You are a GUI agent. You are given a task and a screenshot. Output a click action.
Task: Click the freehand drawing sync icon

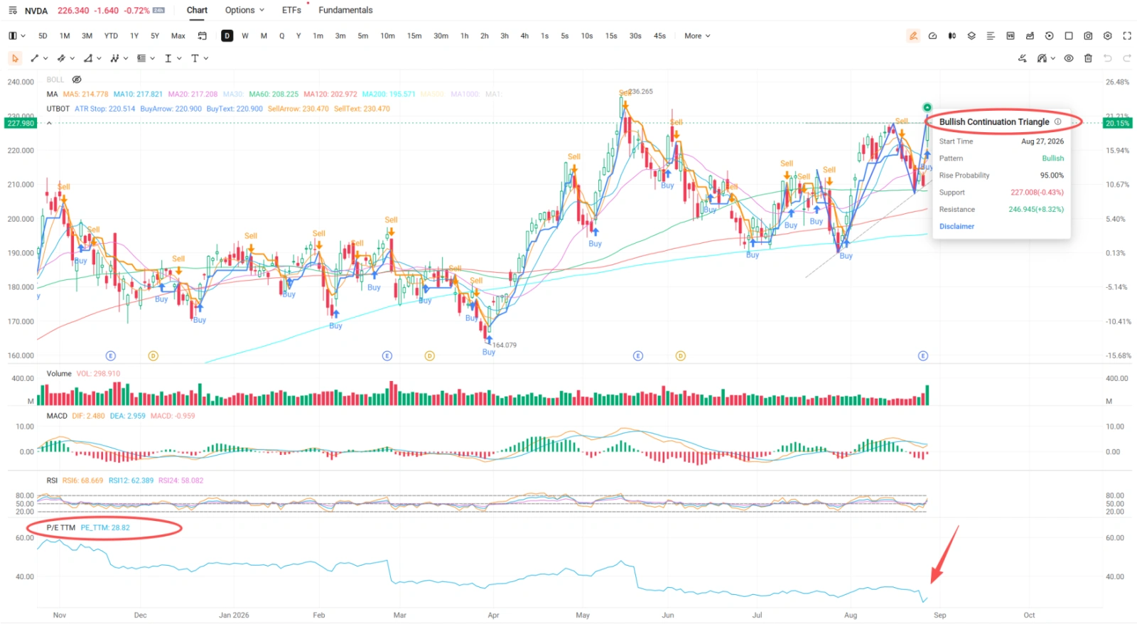pos(1023,58)
